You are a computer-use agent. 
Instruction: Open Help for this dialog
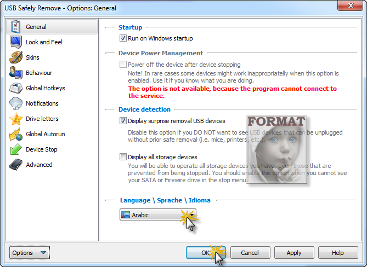point(338,253)
